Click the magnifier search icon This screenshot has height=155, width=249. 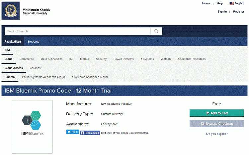(156, 31)
